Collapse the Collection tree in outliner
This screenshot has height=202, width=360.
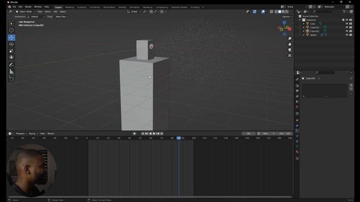300,20
